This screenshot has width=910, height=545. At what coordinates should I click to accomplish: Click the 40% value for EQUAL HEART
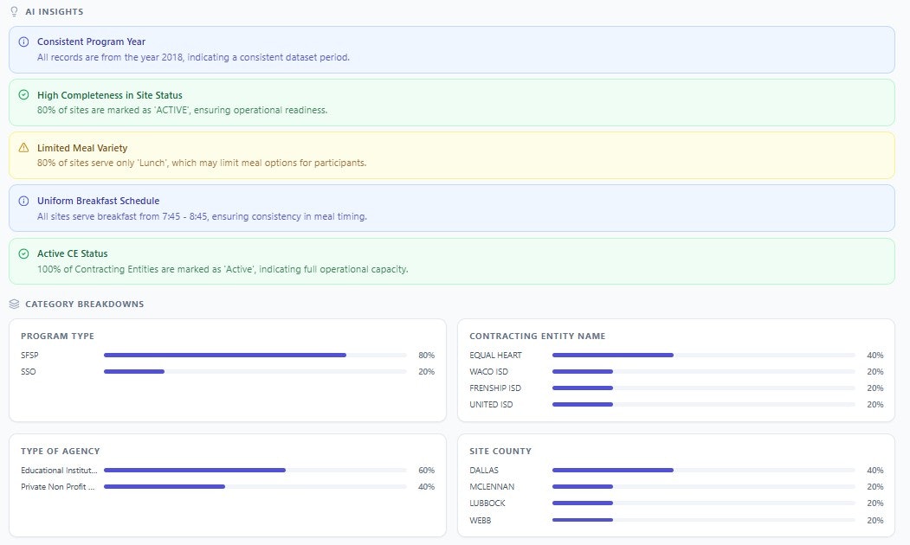click(875, 355)
